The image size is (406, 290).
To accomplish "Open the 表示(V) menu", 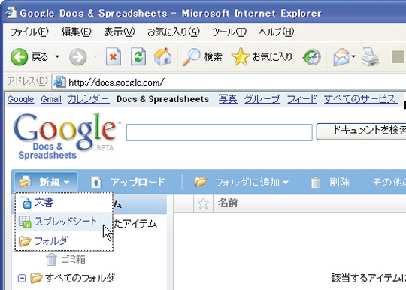I will pyautogui.click(x=120, y=32).
